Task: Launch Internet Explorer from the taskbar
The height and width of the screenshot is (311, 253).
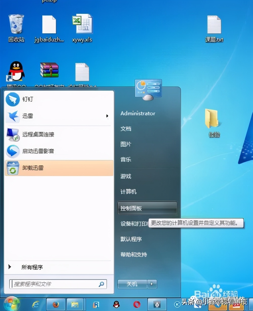Action: click(35, 304)
